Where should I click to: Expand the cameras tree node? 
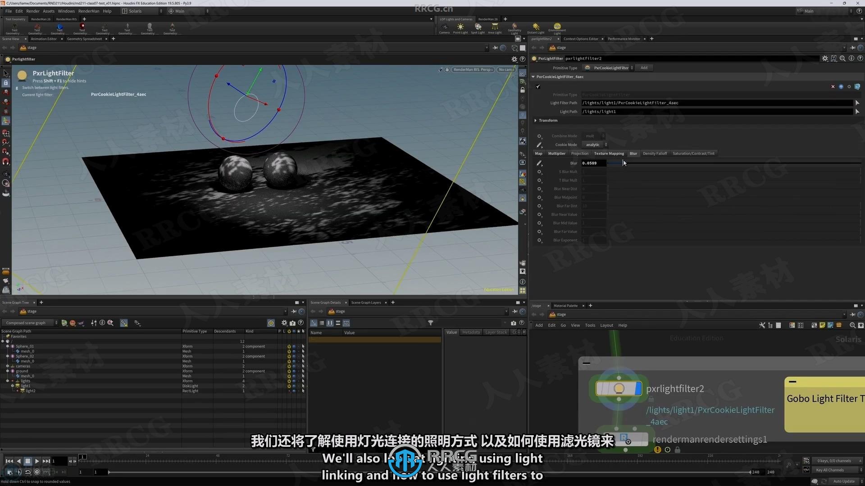click(x=7, y=366)
